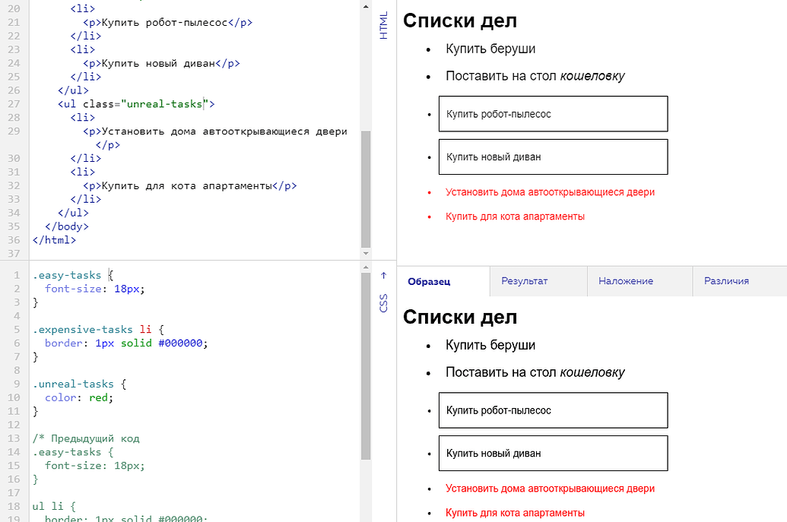Click CSS editor scroll-up arrow
This screenshot has width=787, height=522.
coord(366,266)
